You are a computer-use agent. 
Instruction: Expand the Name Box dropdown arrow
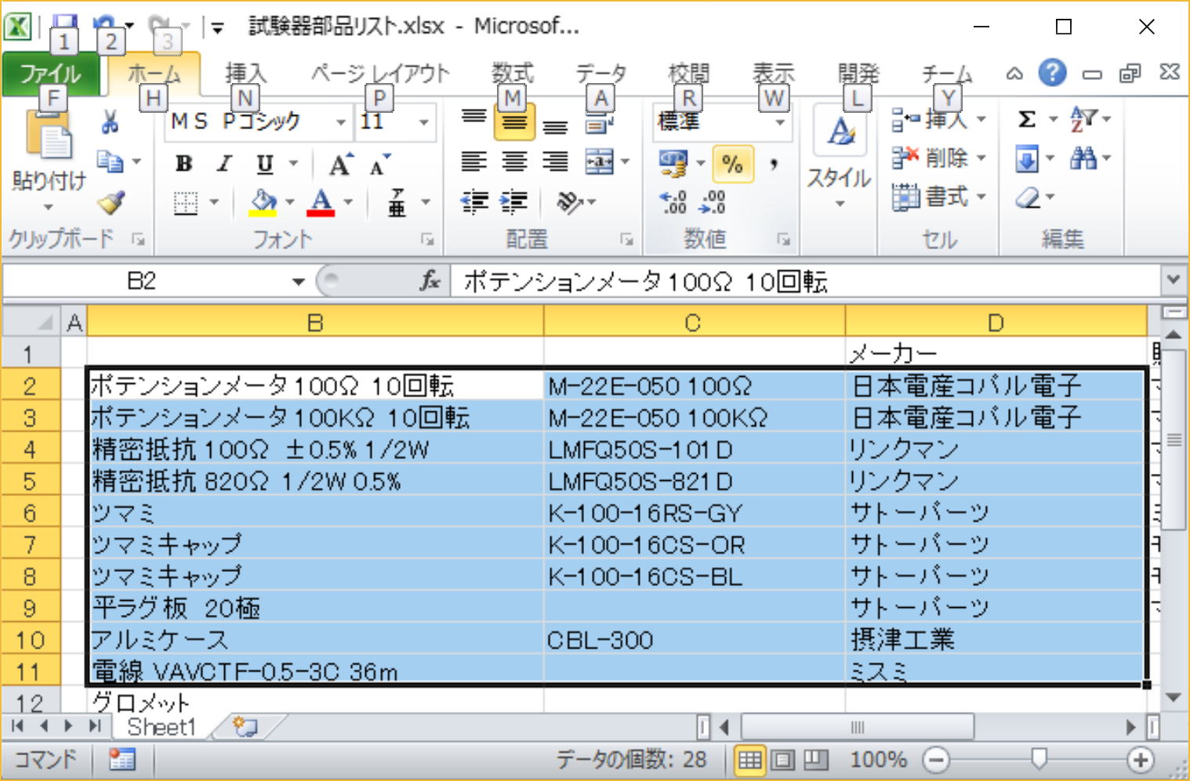298,281
